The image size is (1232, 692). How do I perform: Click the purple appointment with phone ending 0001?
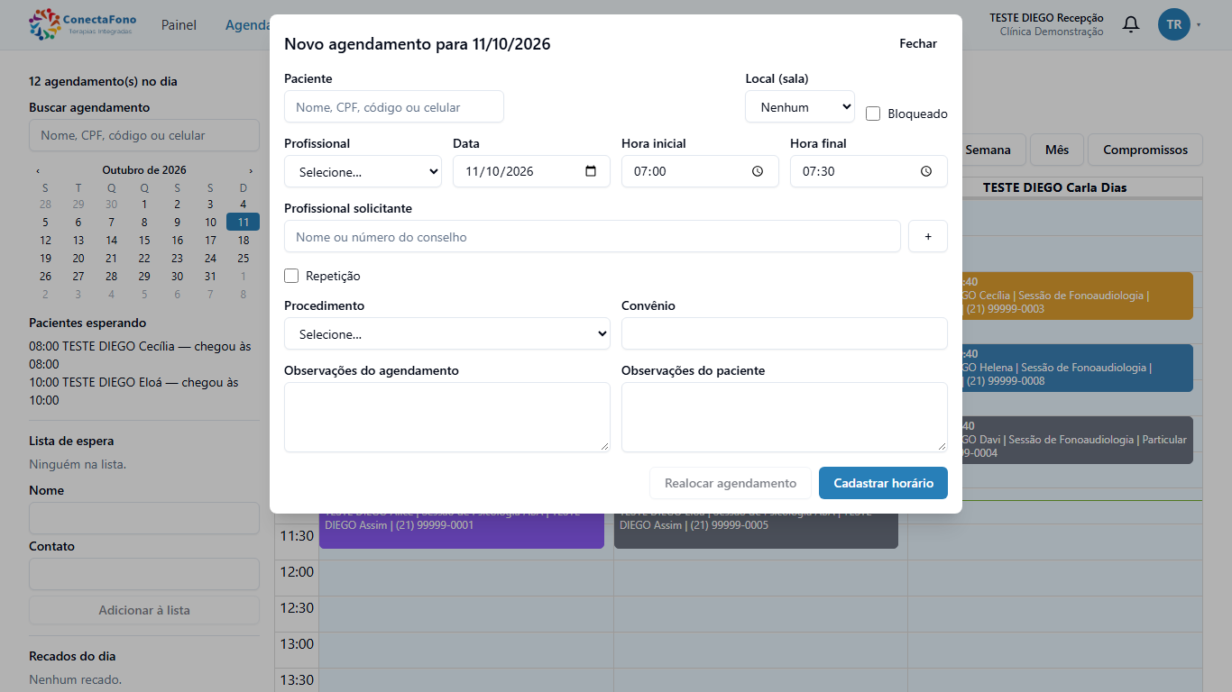pos(462,530)
